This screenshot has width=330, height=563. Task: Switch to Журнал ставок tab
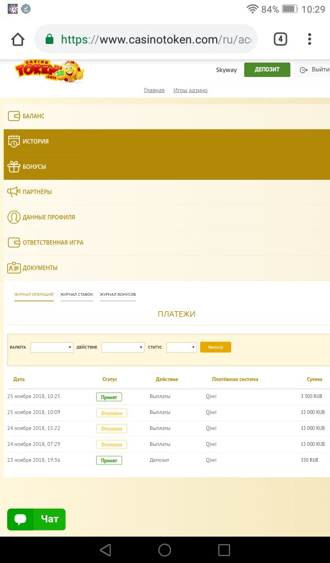(x=76, y=295)
